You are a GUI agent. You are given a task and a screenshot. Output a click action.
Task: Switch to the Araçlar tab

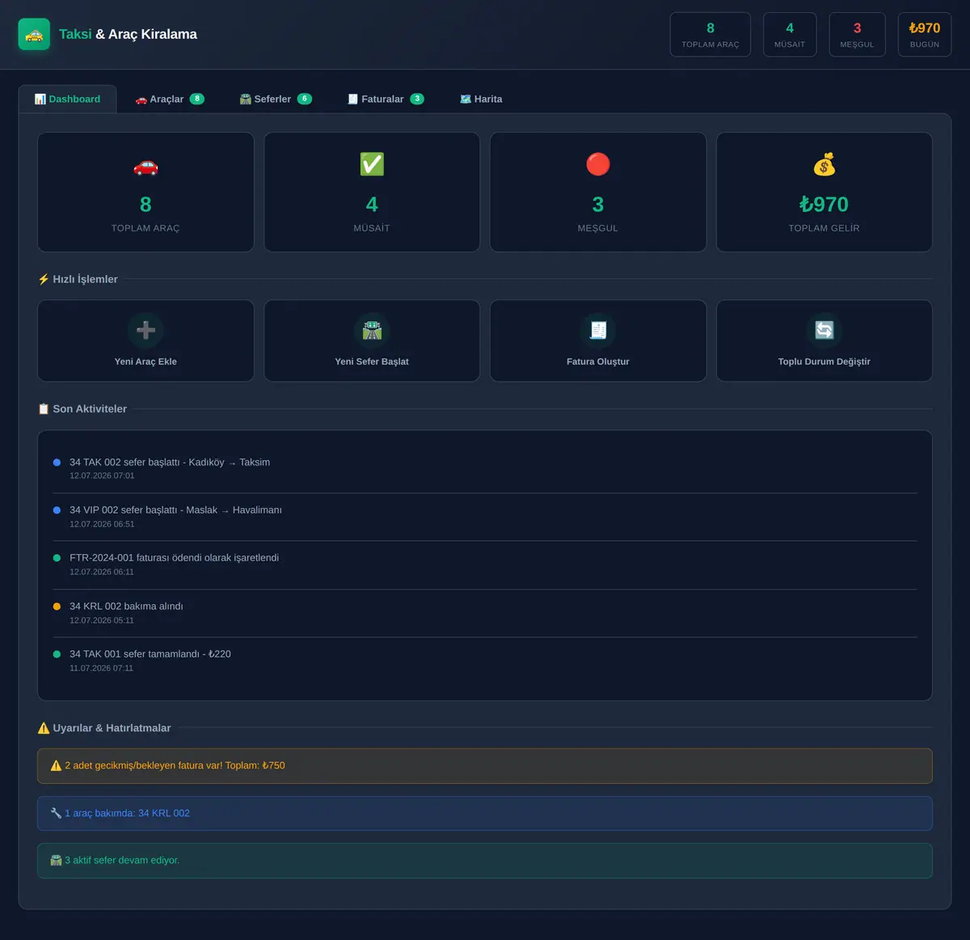170,100
